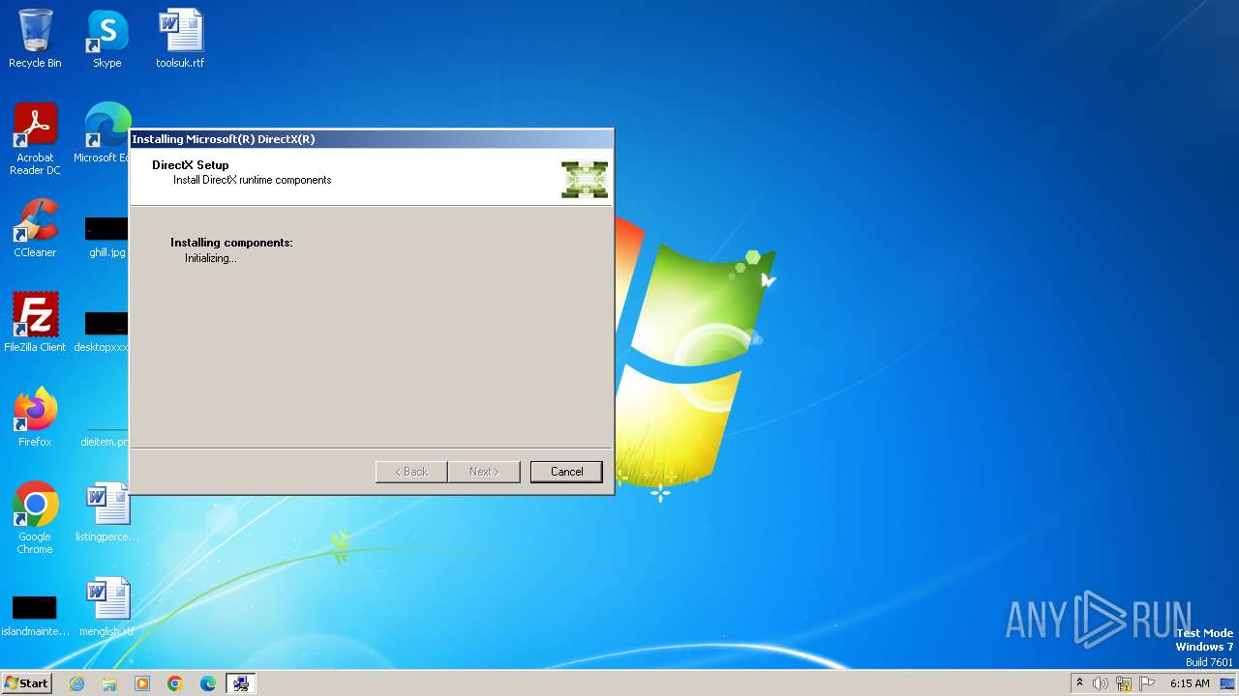Select the menglish.rtf document icon

(x=107, y=607)
